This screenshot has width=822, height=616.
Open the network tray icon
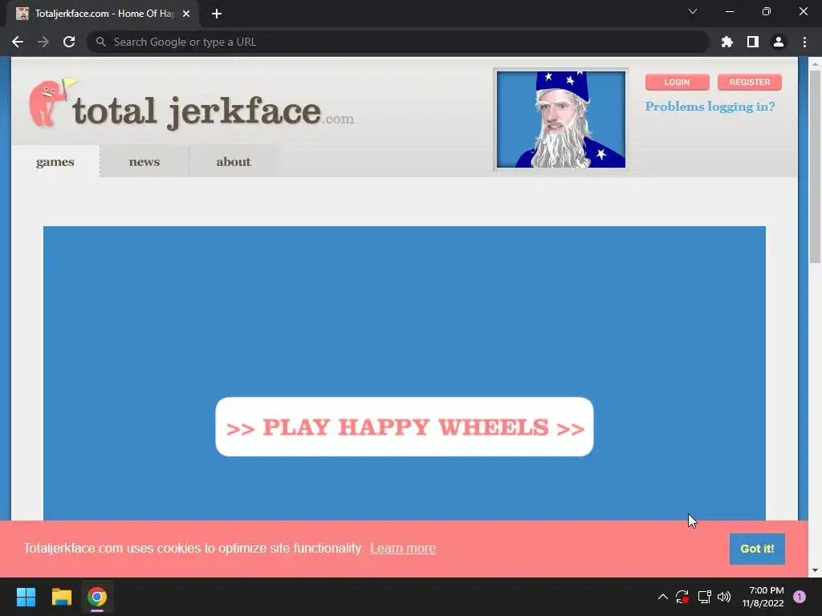[704, 597]
